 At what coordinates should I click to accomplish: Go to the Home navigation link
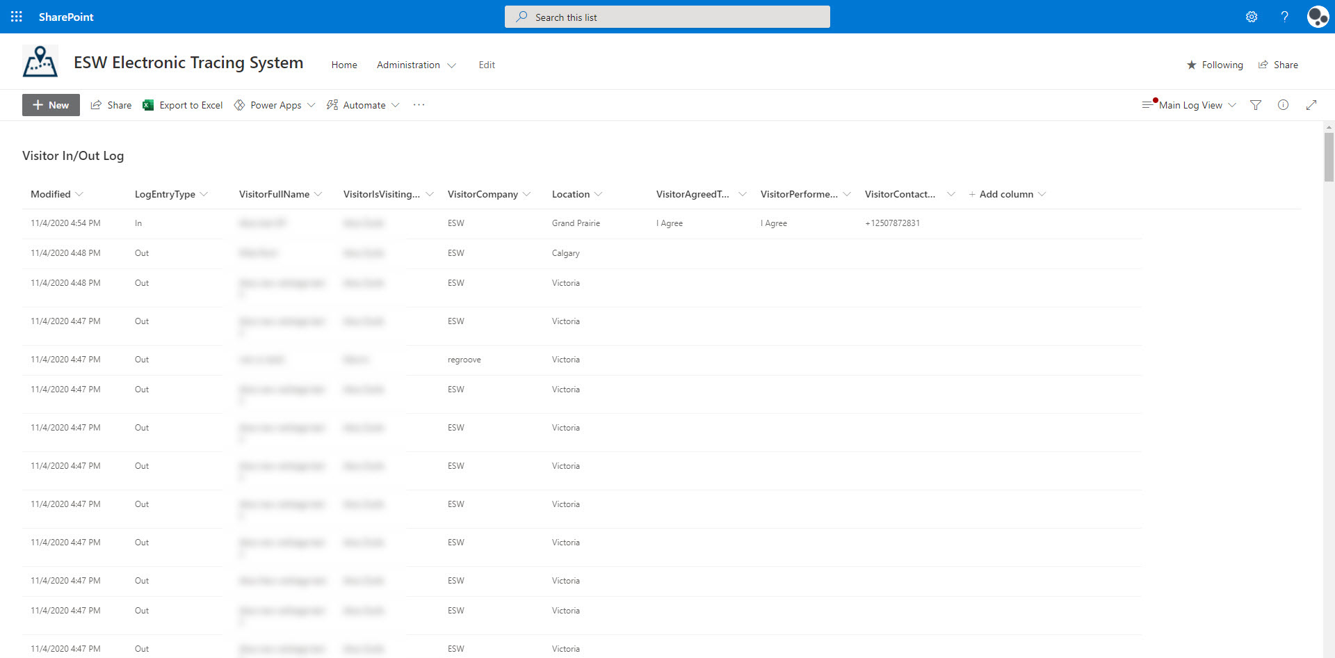pyautogui.click(x=344, y=65)
